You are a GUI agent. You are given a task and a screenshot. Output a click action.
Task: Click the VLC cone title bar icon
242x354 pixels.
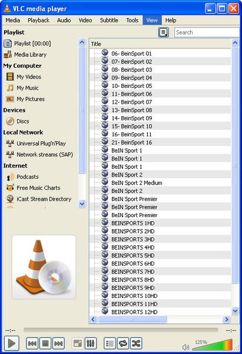[x=7, y=9]
